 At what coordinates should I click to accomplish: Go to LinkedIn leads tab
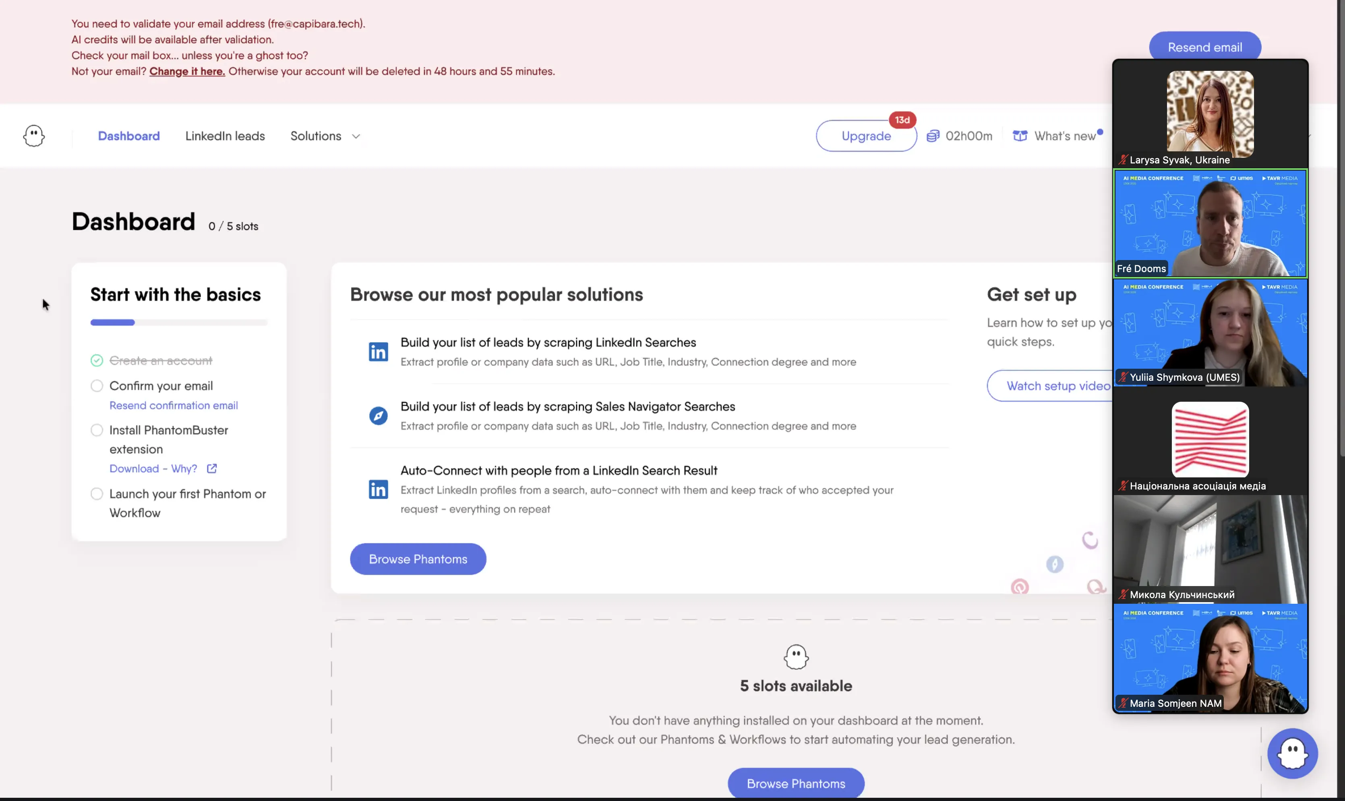225,136
